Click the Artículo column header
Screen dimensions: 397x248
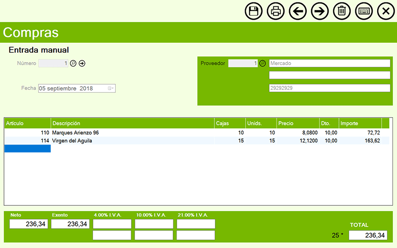[x=27, y=123]
